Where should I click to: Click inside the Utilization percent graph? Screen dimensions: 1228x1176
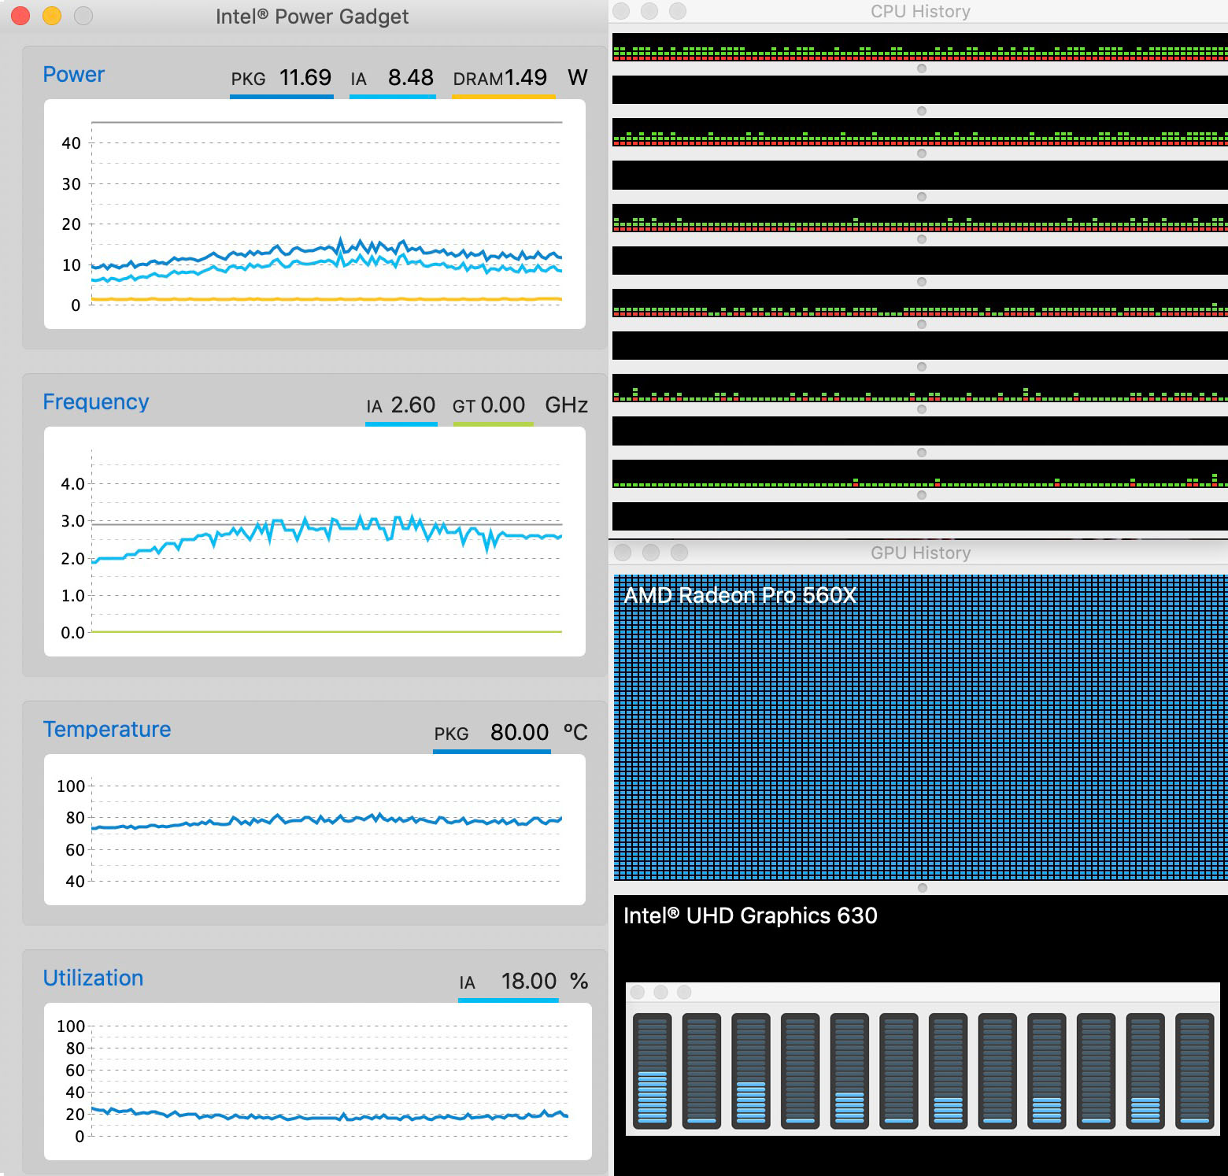point(318,1082)
